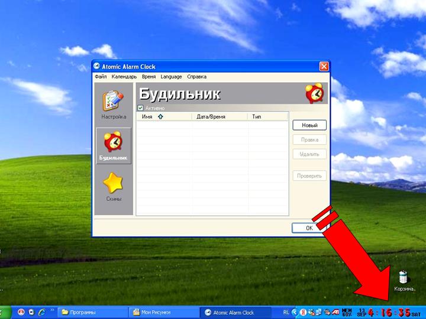Click the alarm clock icon in the Будильник header
The image size is (426, 319).
[314, 93]
